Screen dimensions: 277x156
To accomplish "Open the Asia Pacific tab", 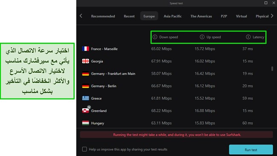I will [173, 16].
